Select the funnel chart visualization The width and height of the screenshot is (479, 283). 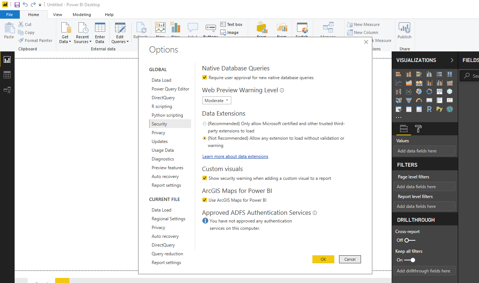point(409,100)
